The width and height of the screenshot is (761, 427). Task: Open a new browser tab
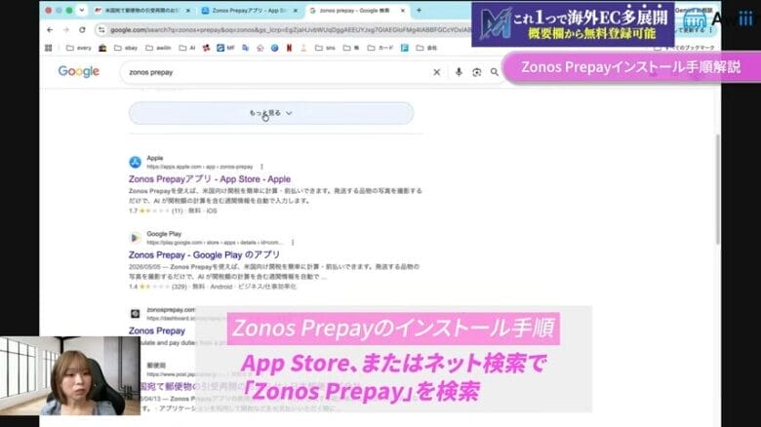click(419, 10)
